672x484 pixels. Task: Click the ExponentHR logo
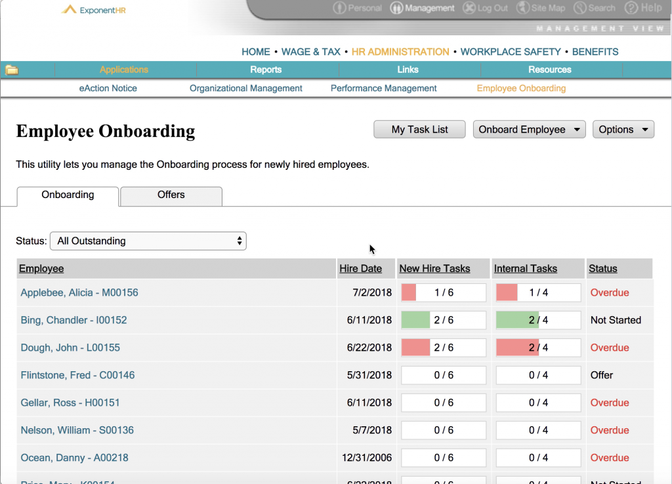[x=93, y=10]
